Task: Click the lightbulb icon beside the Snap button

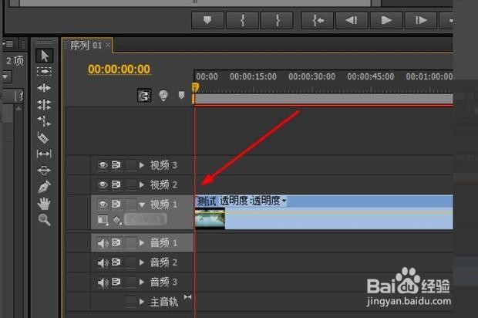Action: 163,96
